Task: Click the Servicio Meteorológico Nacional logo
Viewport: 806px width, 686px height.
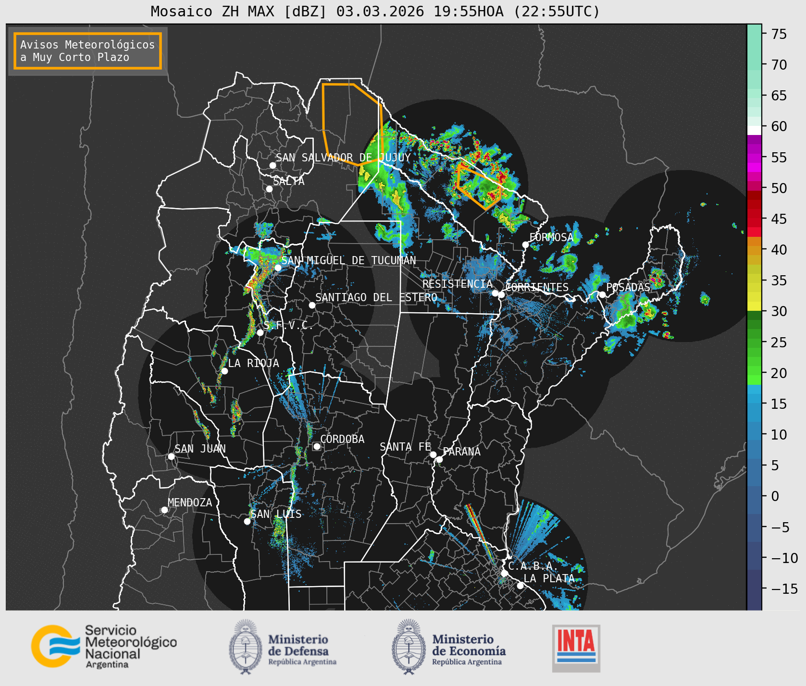Action: [x=104, y=646]
